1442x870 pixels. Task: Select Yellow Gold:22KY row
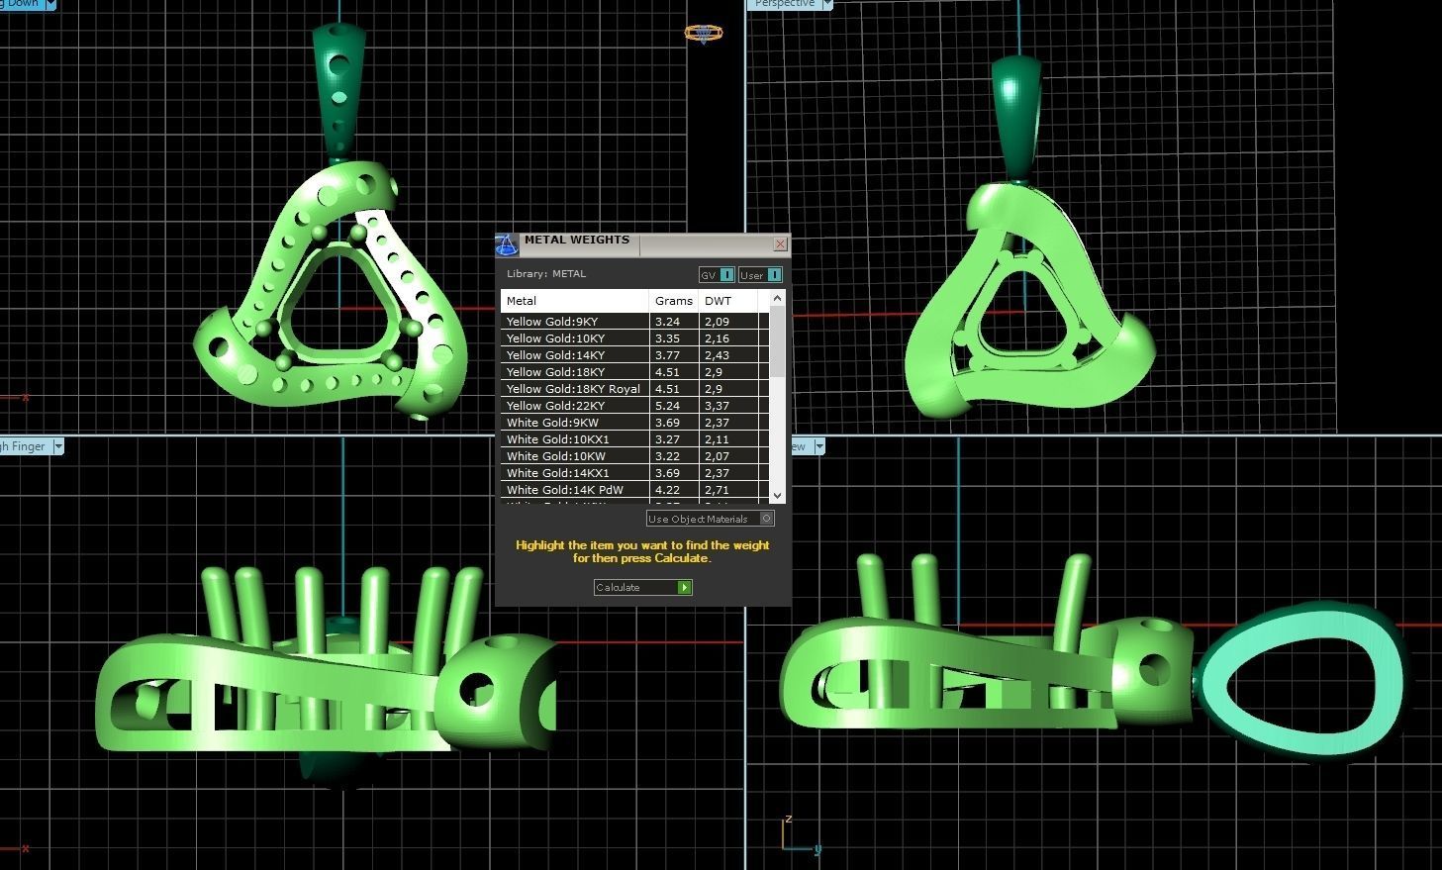634,406
